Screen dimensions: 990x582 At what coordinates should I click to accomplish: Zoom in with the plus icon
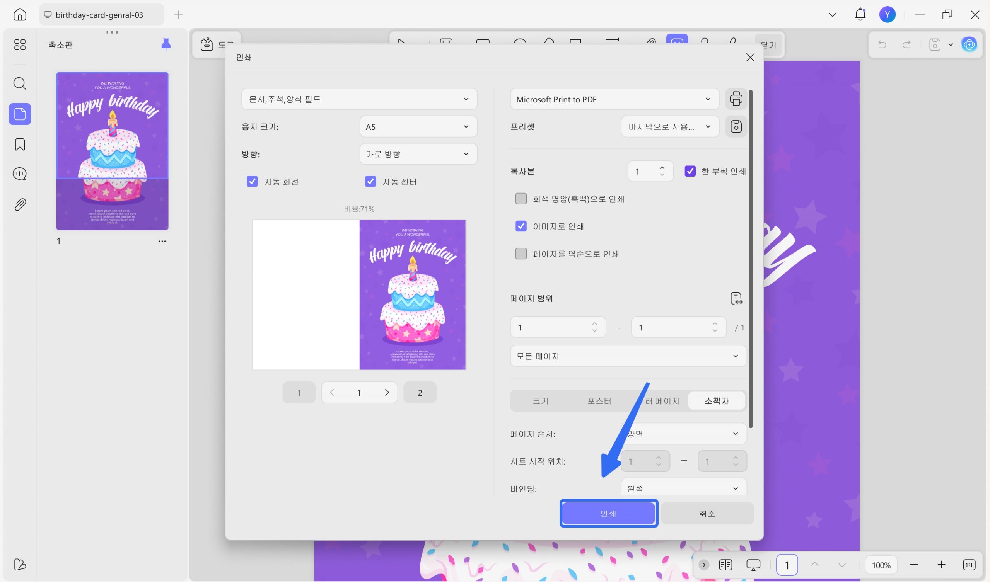pos(941,565)
